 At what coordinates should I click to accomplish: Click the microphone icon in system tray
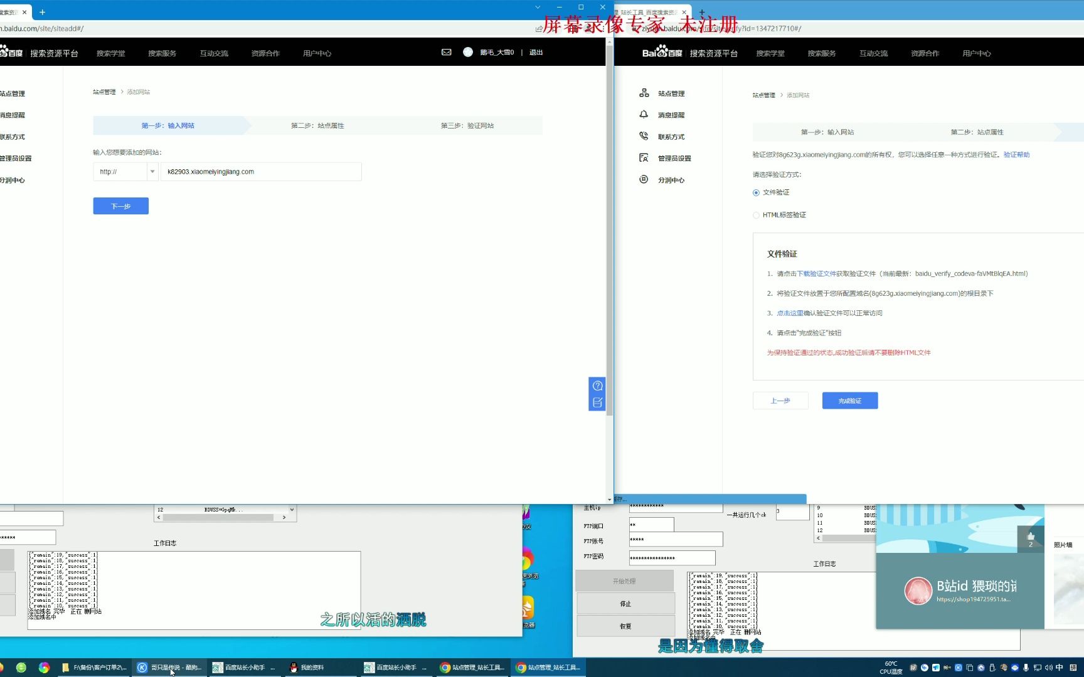(1026, 668)
